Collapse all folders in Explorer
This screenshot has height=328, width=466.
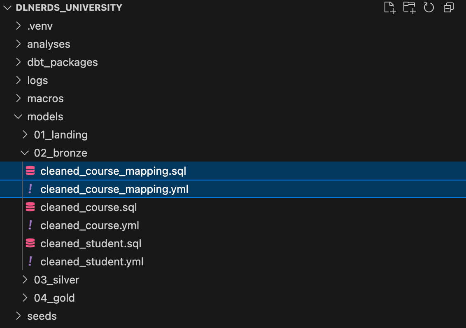448,8
